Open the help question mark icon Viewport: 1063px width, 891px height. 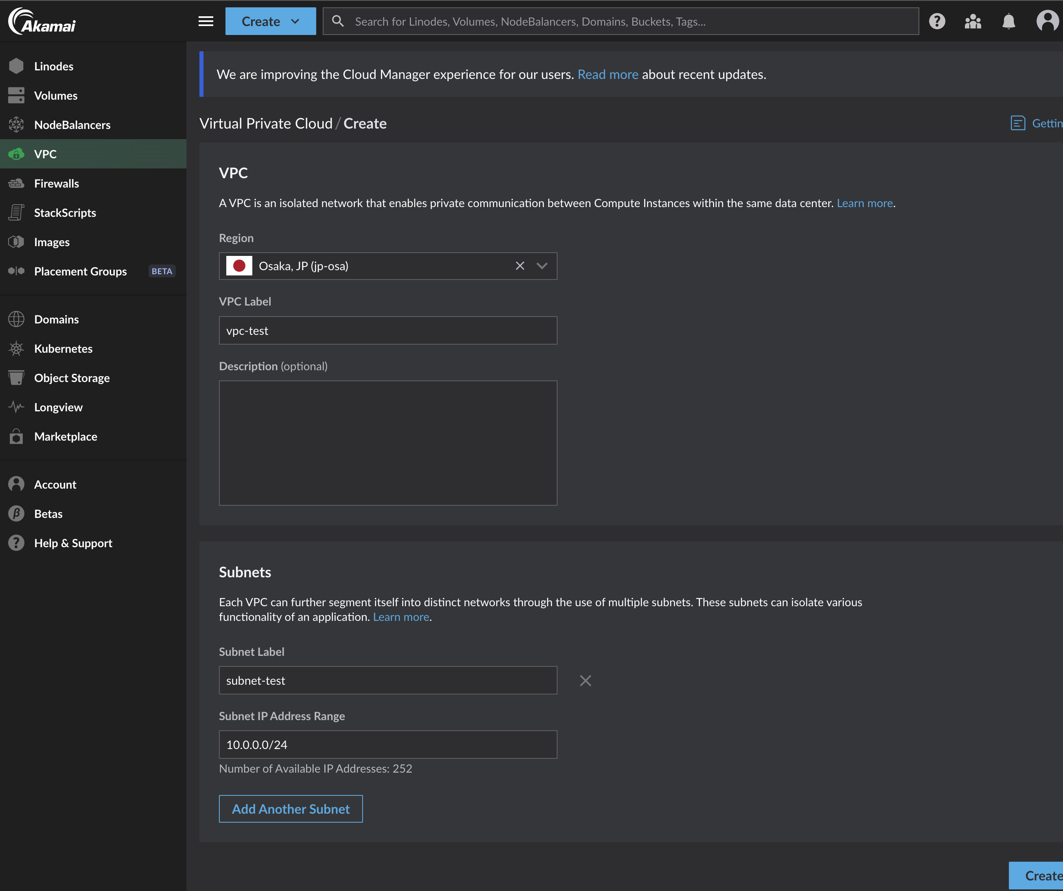937,21
